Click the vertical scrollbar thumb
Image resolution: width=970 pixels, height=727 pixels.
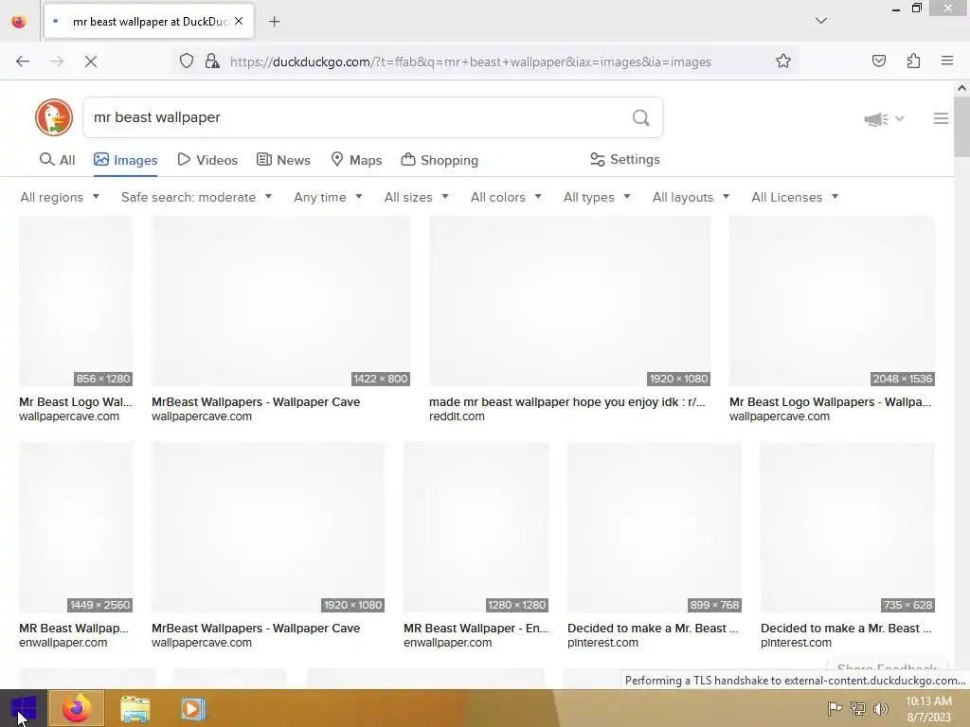(961, 126)
